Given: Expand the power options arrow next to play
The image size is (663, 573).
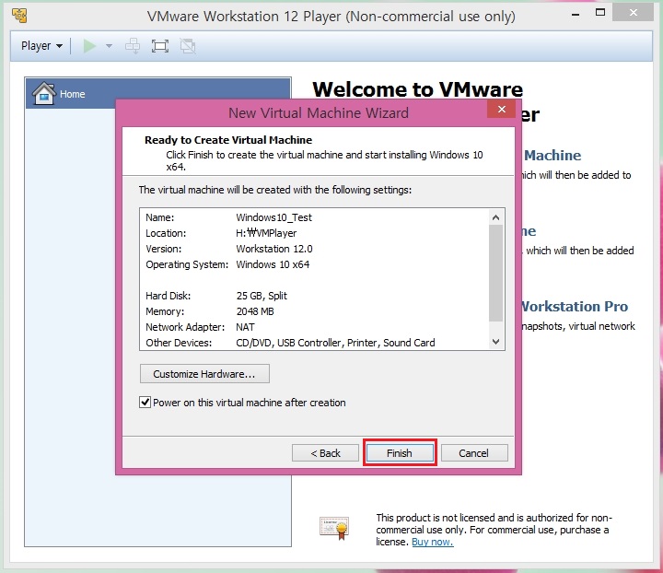Looking at the screenshot, I should pos(109,46).
